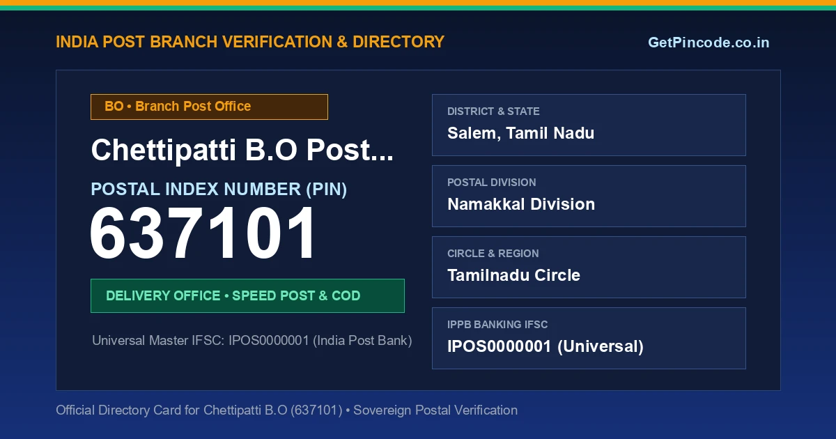
Task: Click the Delivery Office Speed Post & COD banner
Action: (247, 295)
